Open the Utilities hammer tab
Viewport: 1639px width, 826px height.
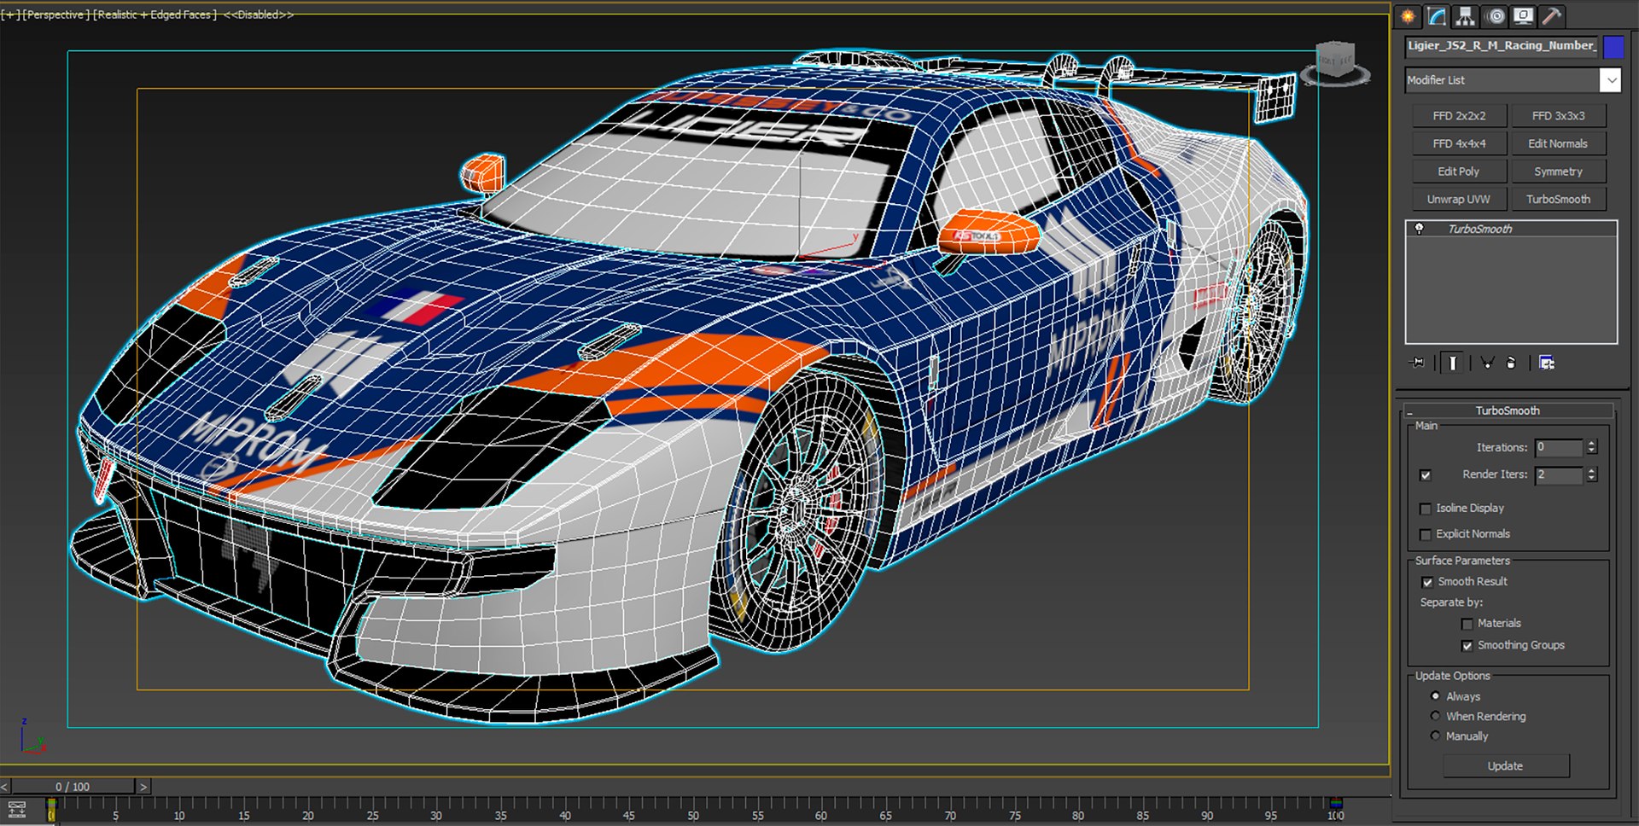tap(1553, 16)
